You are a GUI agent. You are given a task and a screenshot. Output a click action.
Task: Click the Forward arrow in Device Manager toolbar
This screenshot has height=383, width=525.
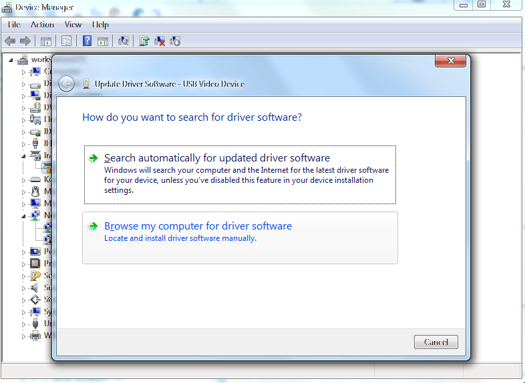coord(25,41)
